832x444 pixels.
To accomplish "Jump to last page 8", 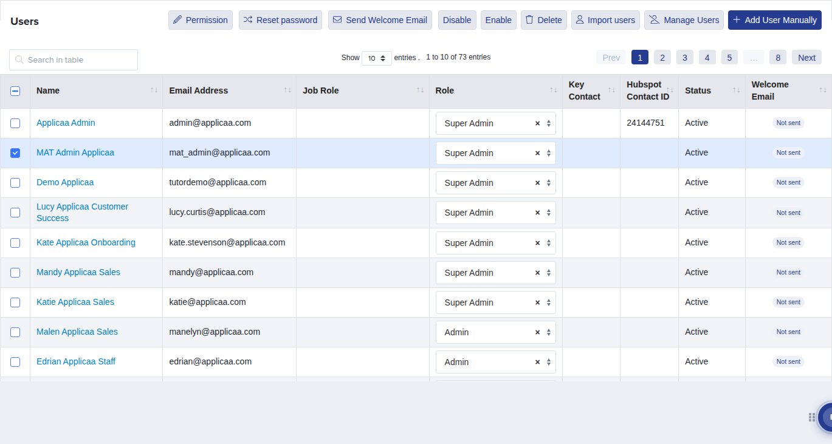I will tap(778, 58).
